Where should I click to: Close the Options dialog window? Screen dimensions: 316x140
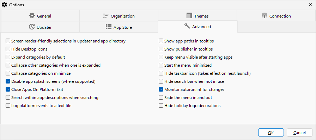[x=310, y=5]
